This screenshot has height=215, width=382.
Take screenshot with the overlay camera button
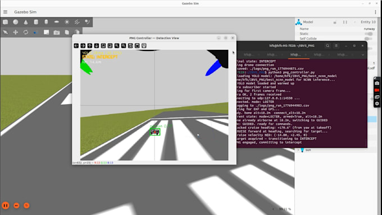pyautogui.click(x=377, y=83)
